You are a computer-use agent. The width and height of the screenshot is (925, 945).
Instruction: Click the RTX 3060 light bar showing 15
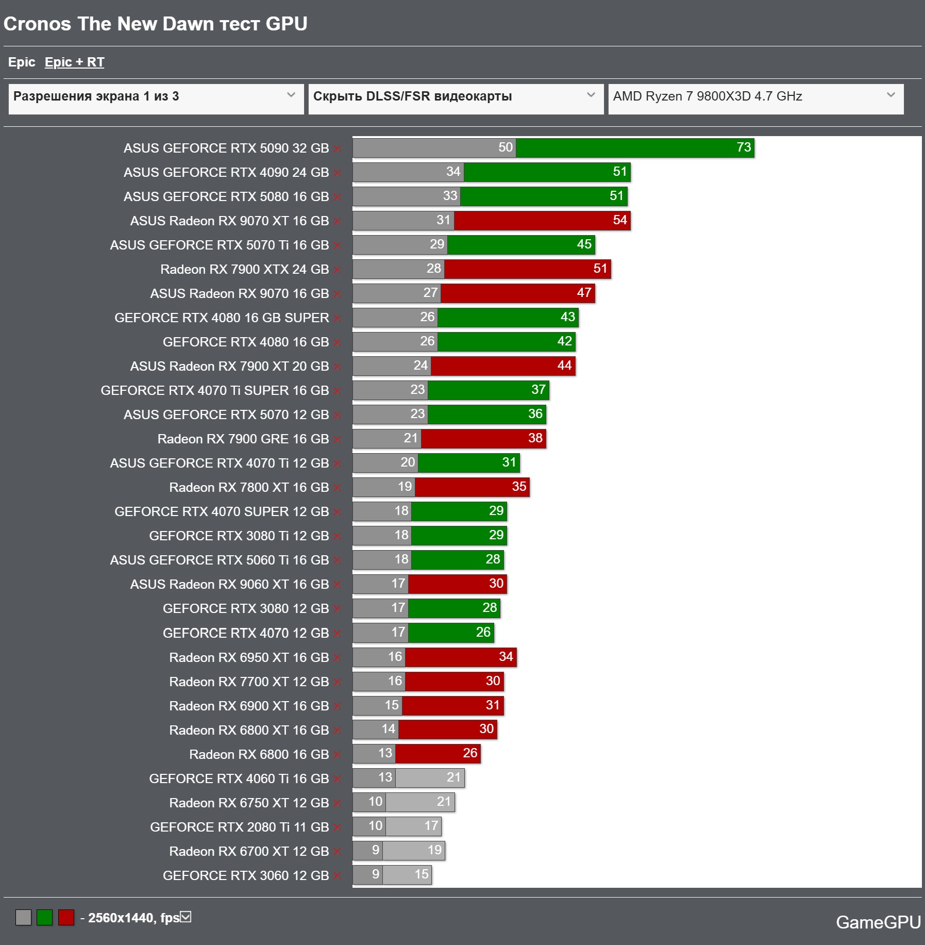[407, 875]
